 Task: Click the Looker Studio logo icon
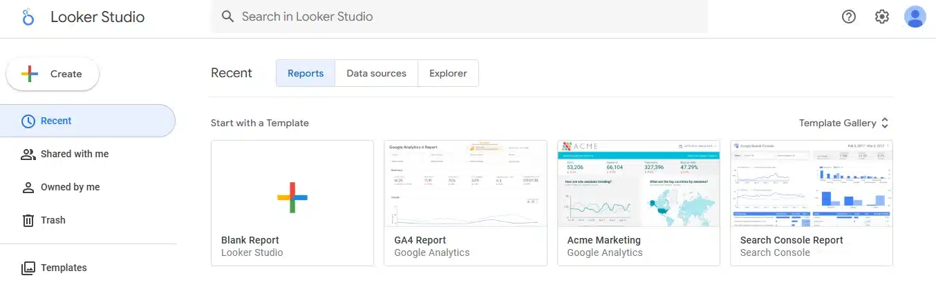pyautogui.click(x=28, y=17)
